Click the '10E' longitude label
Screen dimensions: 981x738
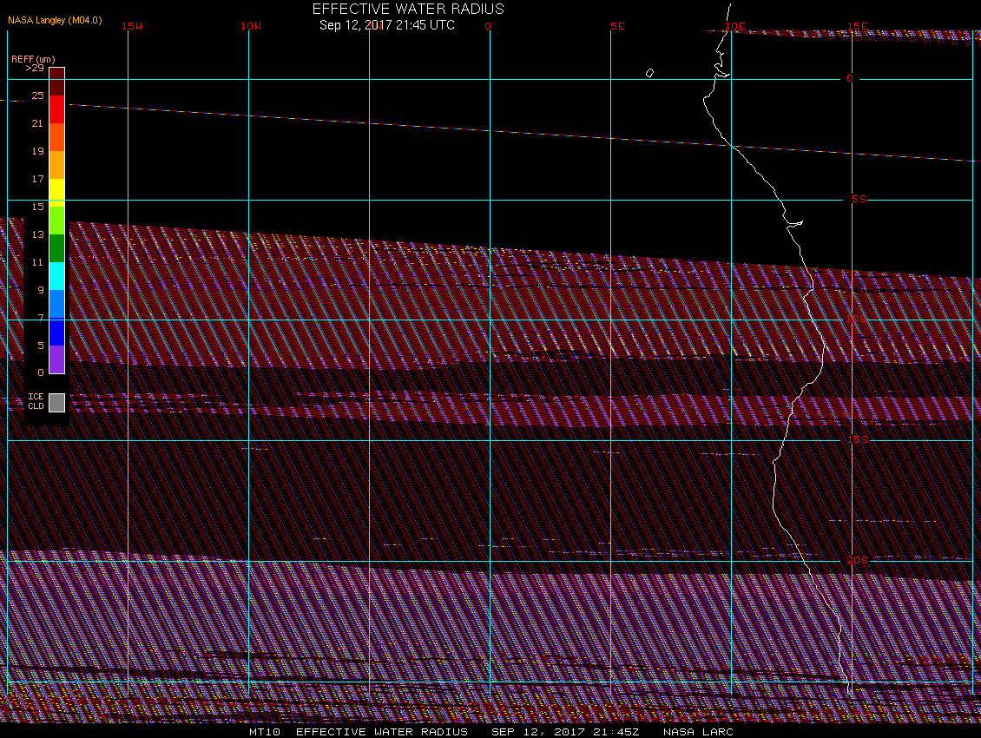735,26
